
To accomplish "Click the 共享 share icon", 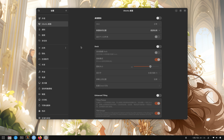I will (x=40, y=65).
